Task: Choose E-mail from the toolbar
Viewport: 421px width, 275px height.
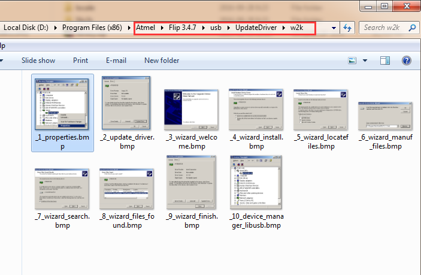Action: [116, 61]
